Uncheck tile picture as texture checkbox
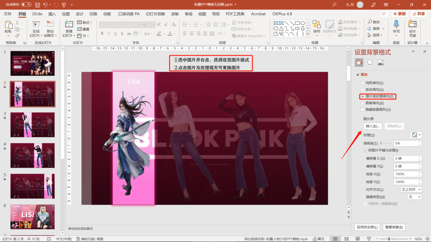431x242 pixels. pos(365,150)
